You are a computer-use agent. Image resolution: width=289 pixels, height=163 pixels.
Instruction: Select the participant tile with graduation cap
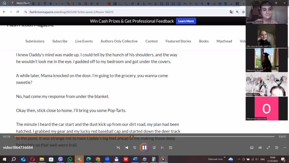(x=267, y=60)
